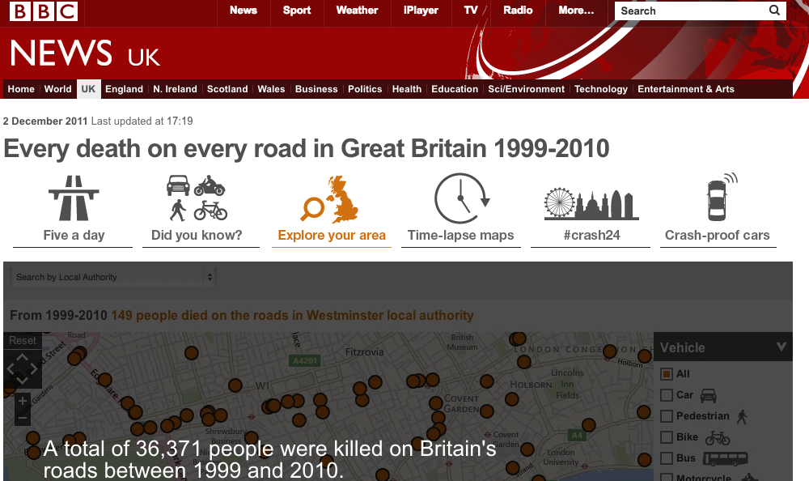Click the Reset map button
The width and height of the screenshot is (809, 481).
23,340
